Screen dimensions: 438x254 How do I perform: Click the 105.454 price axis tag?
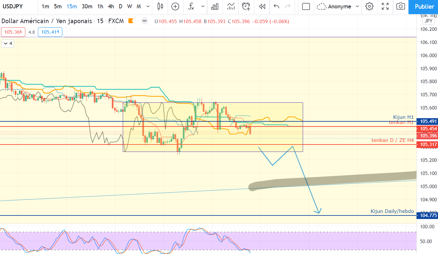click(427, 129)
